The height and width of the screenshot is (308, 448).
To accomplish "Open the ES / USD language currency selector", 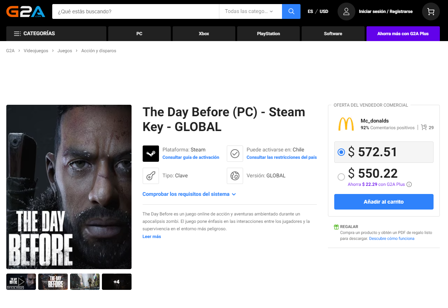I will pyautogui.click(x=318, y=11).
